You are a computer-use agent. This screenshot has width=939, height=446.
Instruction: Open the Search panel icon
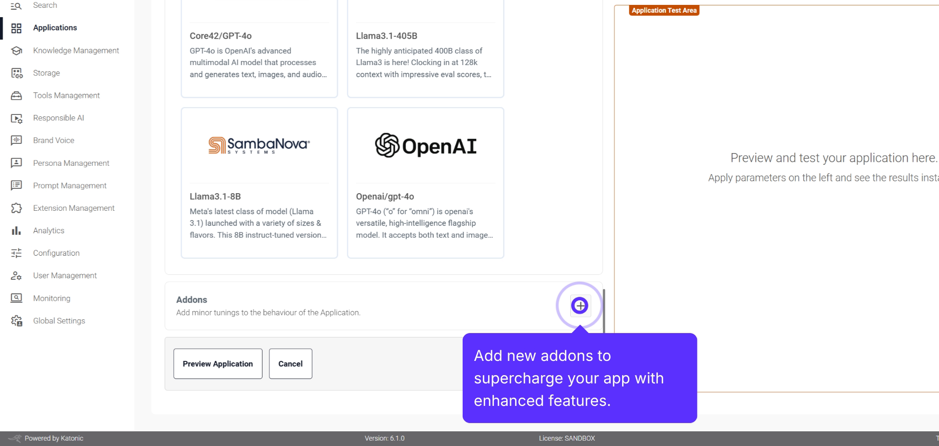point(16,5)
